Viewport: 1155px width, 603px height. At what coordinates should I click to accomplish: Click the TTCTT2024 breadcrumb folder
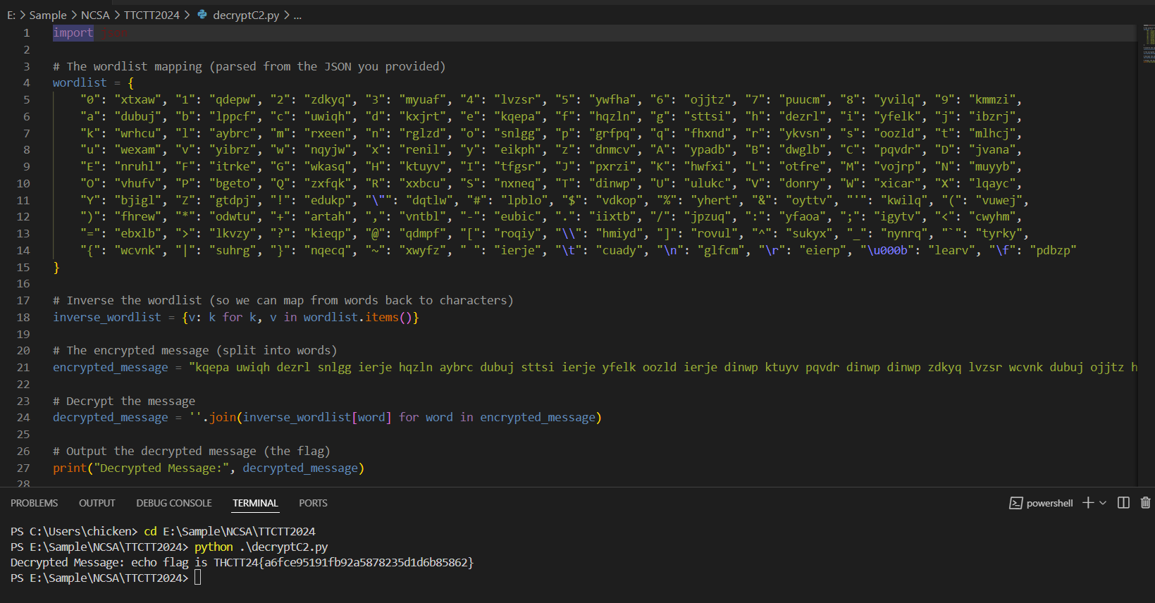coord(152,15)
